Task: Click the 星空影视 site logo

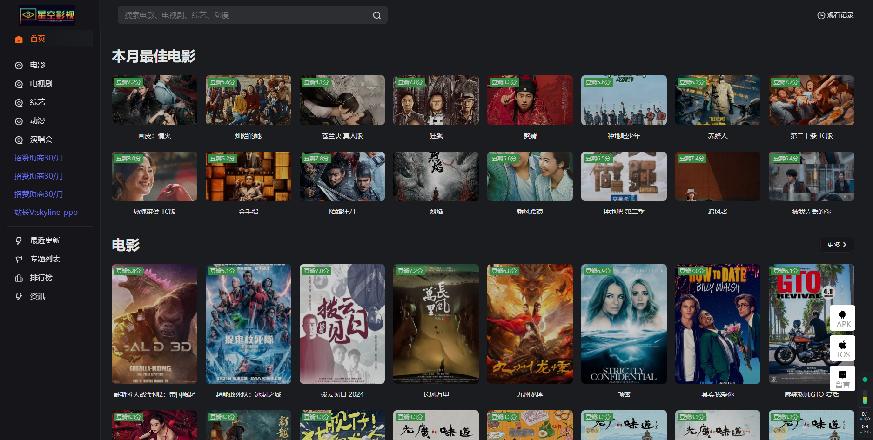Action: click(47, 15)
